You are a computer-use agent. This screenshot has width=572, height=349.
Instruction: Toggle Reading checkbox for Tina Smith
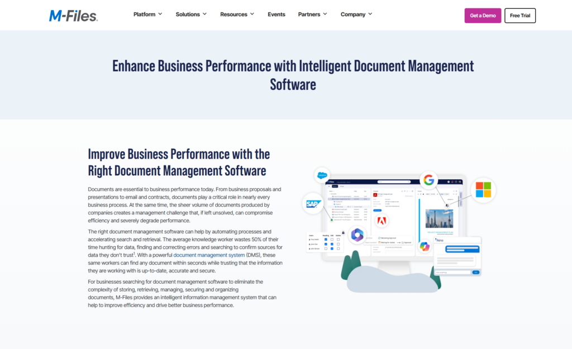326,240
